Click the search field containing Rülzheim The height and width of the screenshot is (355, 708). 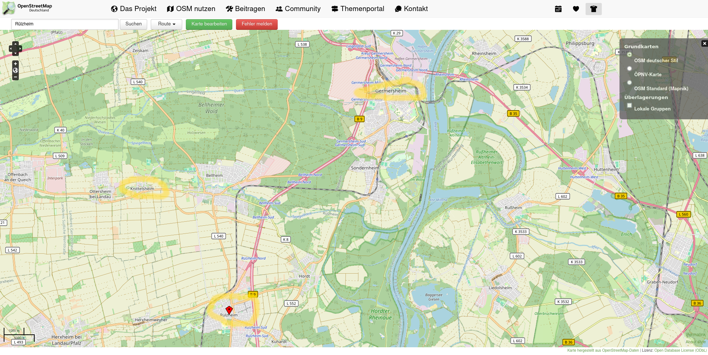65,24
